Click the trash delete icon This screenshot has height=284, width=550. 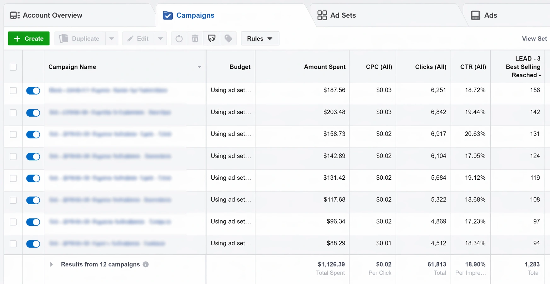click(195, 38)
